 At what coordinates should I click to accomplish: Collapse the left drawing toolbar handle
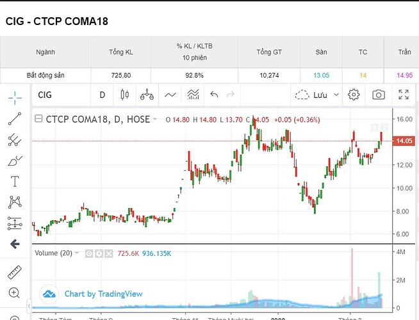point(29,306)
